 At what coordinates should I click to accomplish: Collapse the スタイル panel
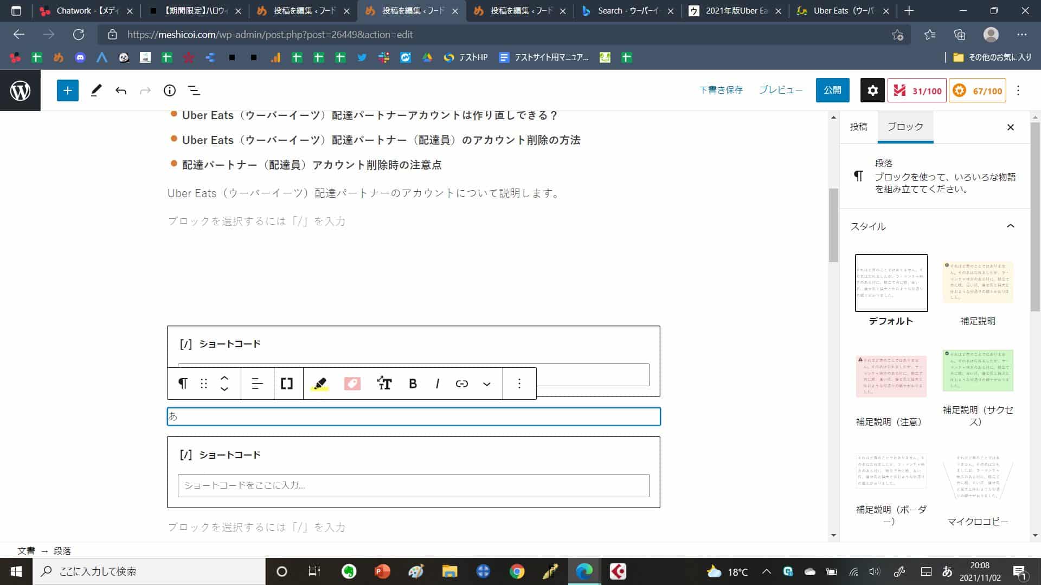(x=1011, y=226)
